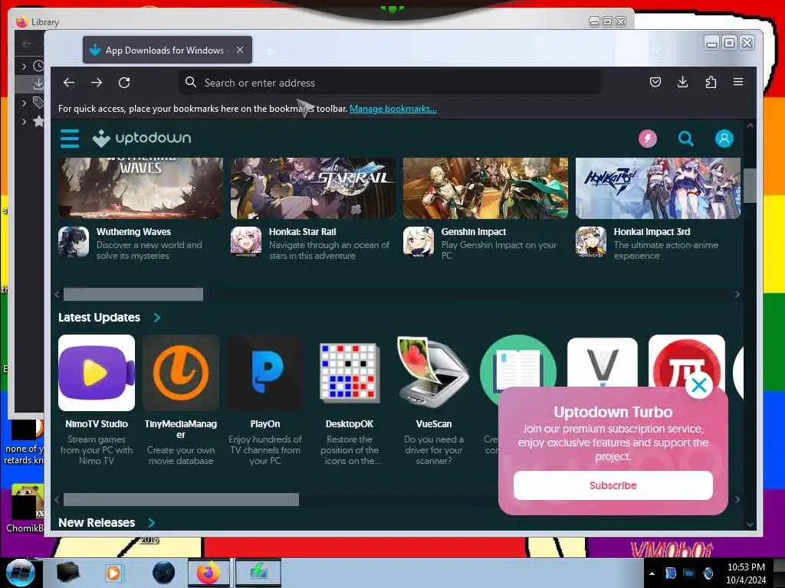This screenshot has width=785, height=588.
Task: Open the Honkai Star Rail banner image
Action: point(313,188)
